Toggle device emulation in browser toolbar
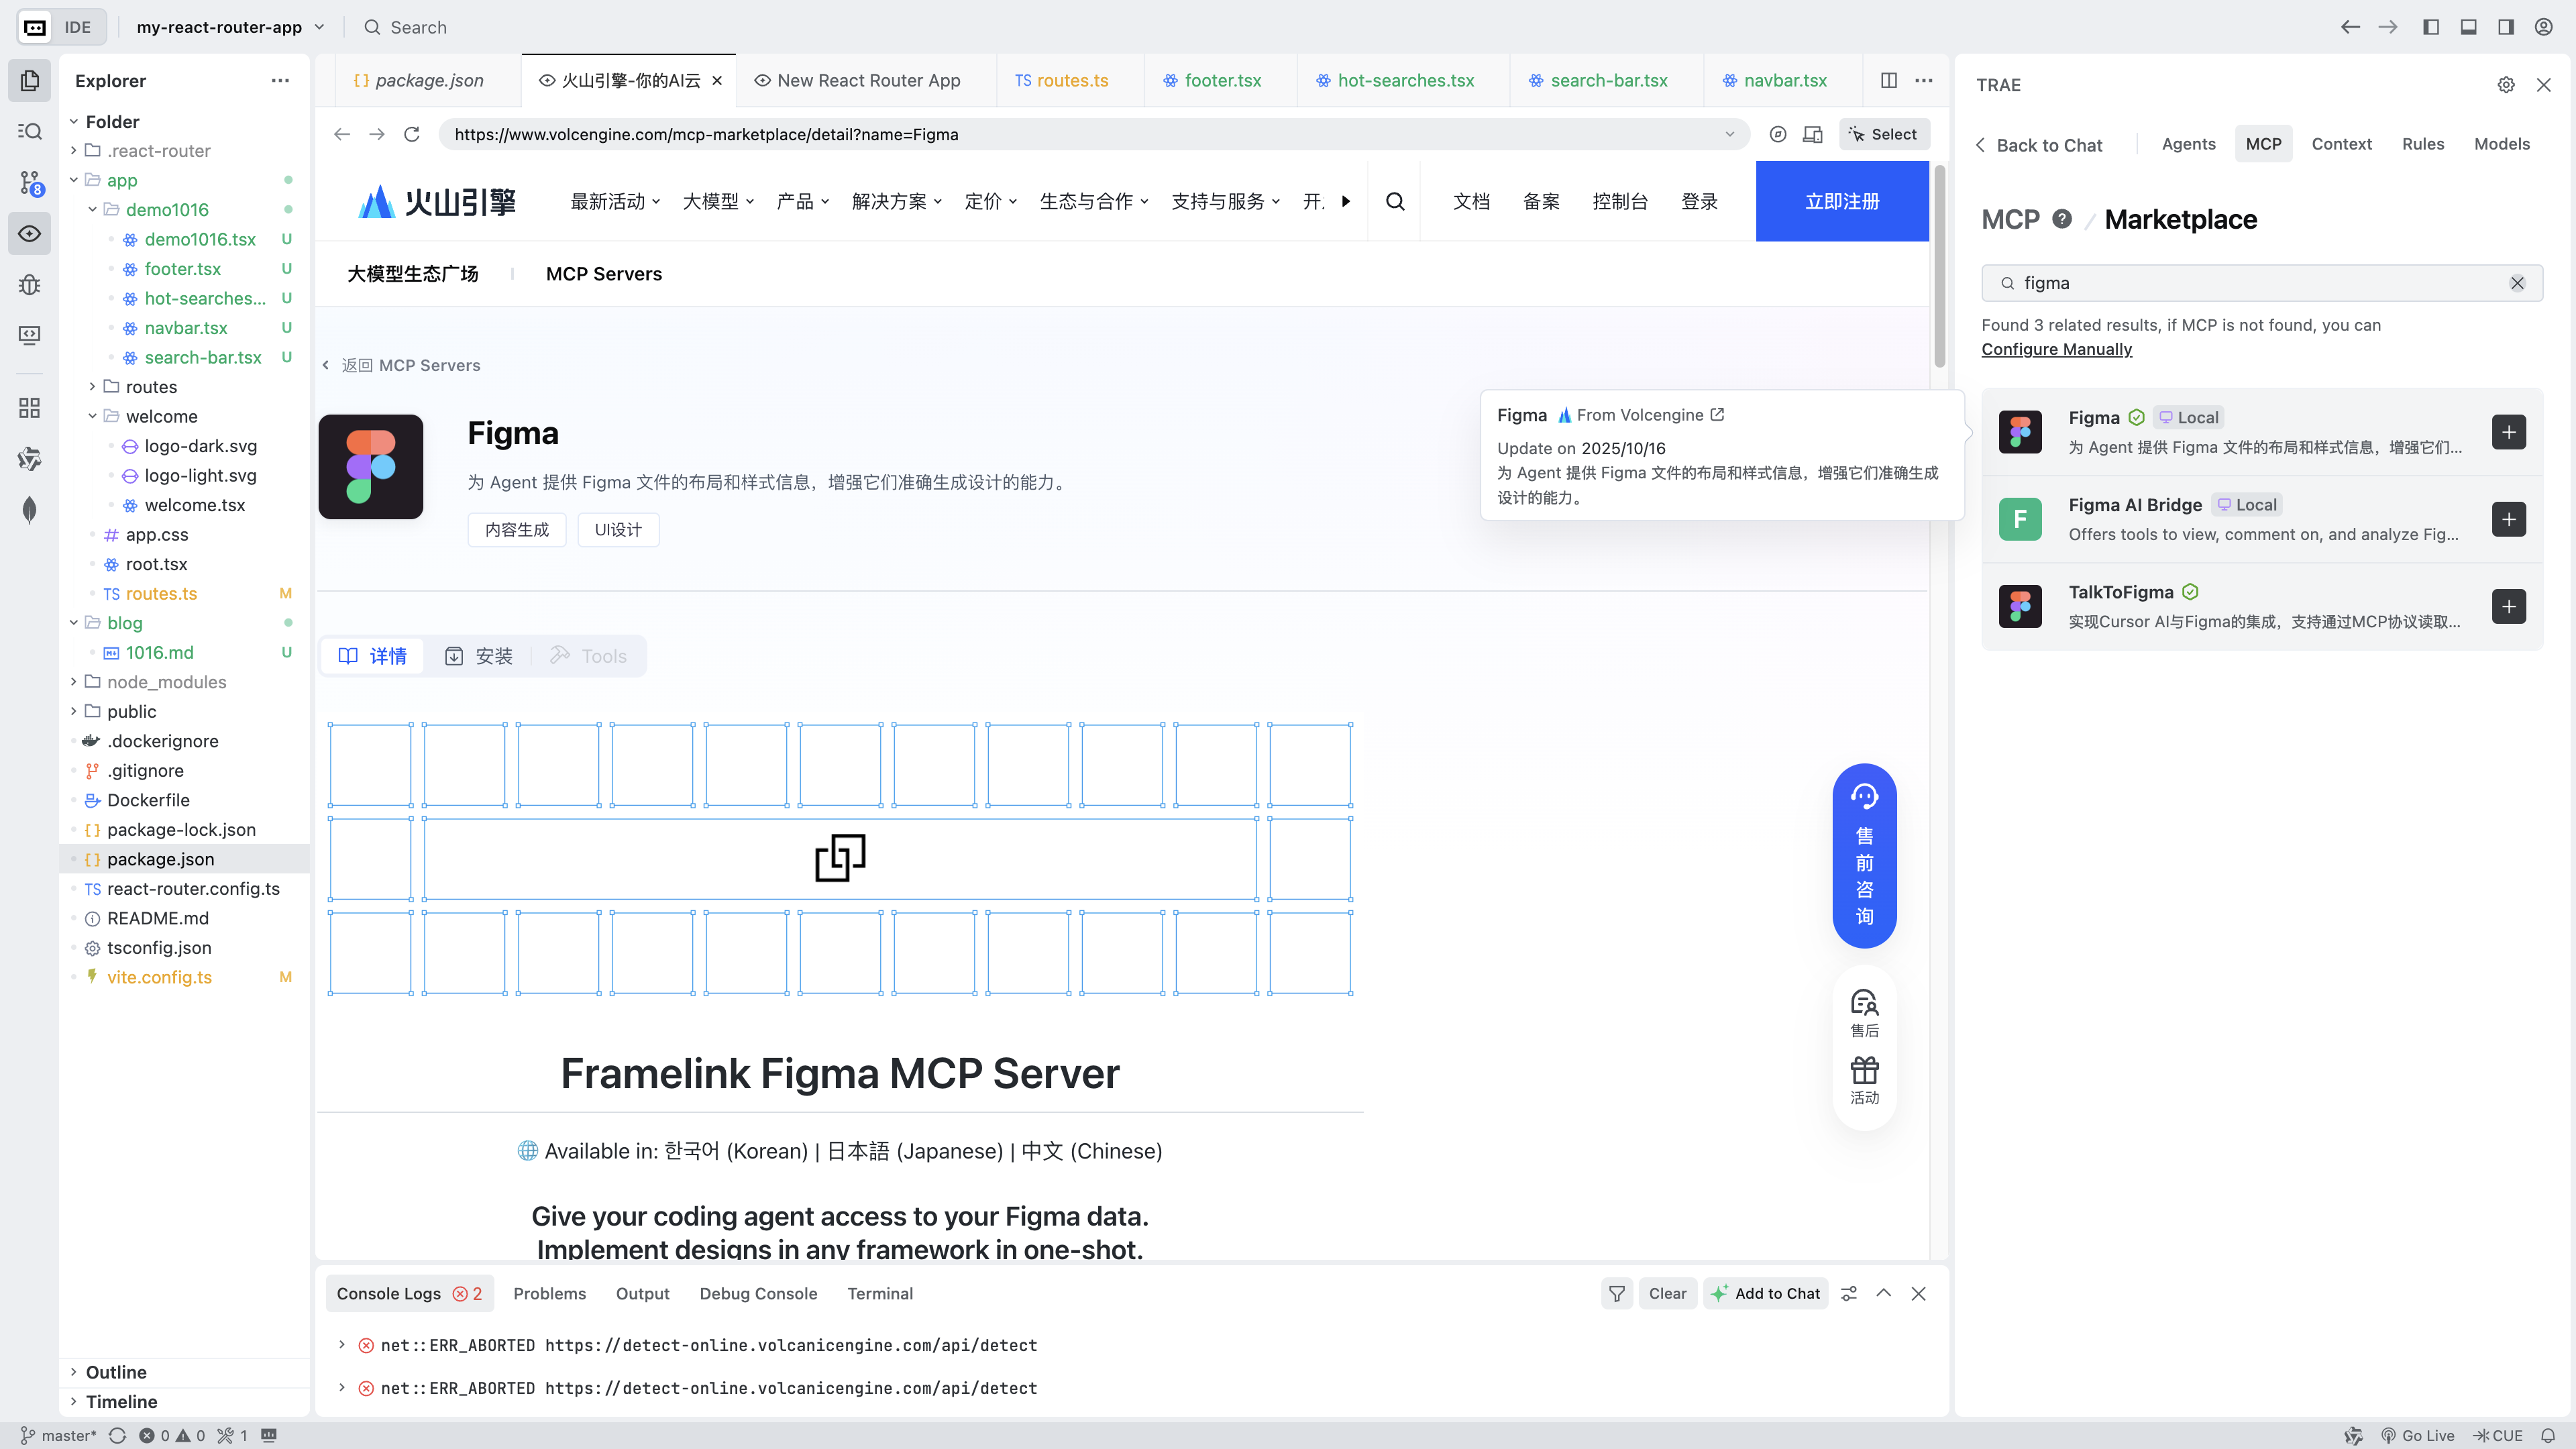Image resolution: width=2576 pixels, height=1449 pixels. [1812, 134]
